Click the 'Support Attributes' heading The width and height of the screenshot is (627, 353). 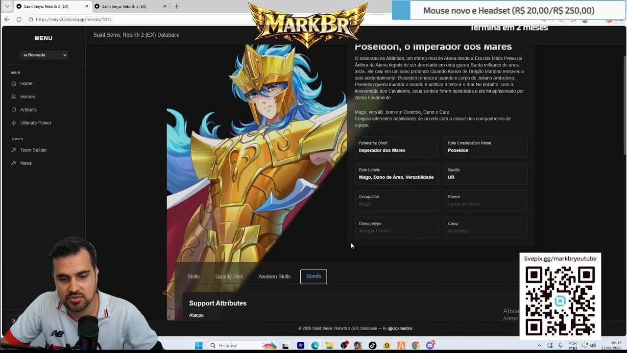coord(217,303)
